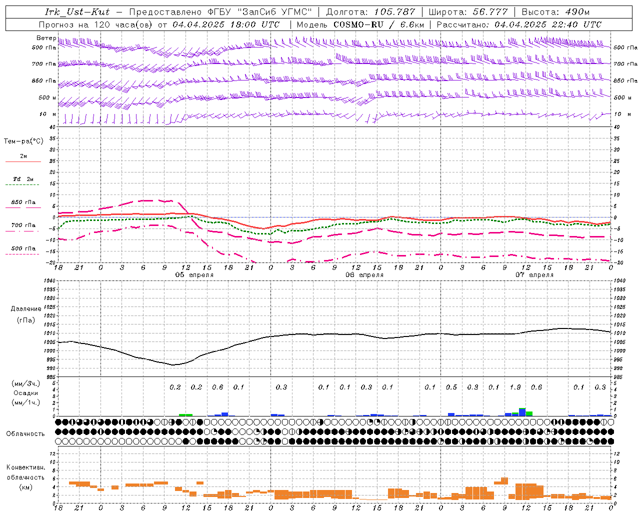Click the (мм/1ч.) precipitation unit label

pos(26,402)
